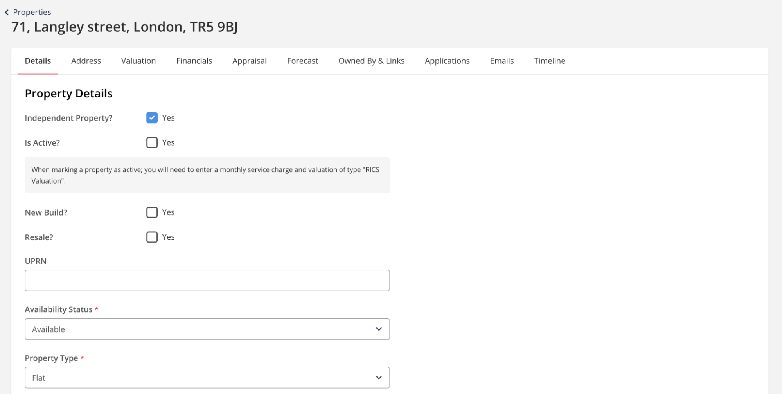782x394 pixels.
Task: Check the Resale checkbox
Action: 152,237
